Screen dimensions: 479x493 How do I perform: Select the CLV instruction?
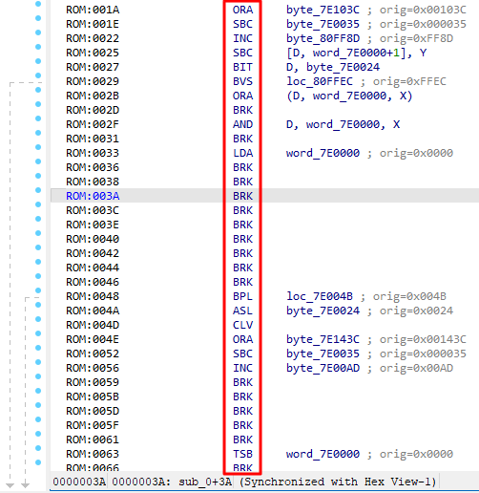[242, 325]
